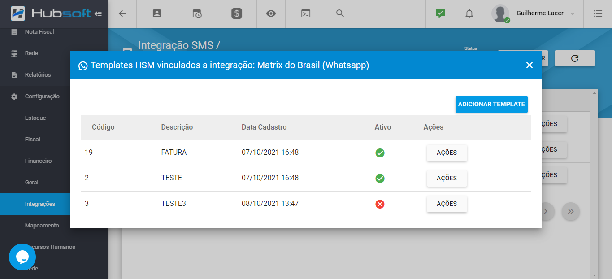The width and height of the screenshot is (612, 279).
Task: Click the Relatórios document icon
Action: coord(14,75)
